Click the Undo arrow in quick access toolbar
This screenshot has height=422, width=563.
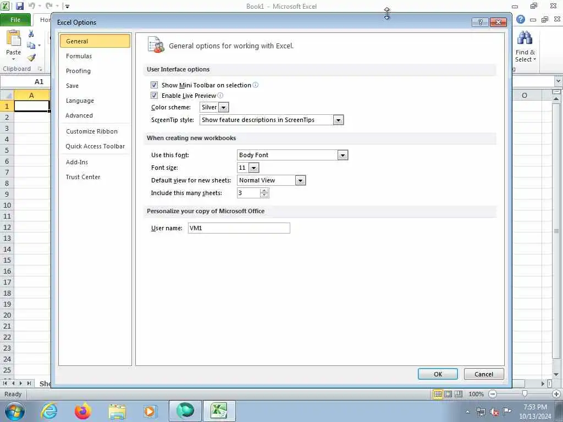click(31, 5)
